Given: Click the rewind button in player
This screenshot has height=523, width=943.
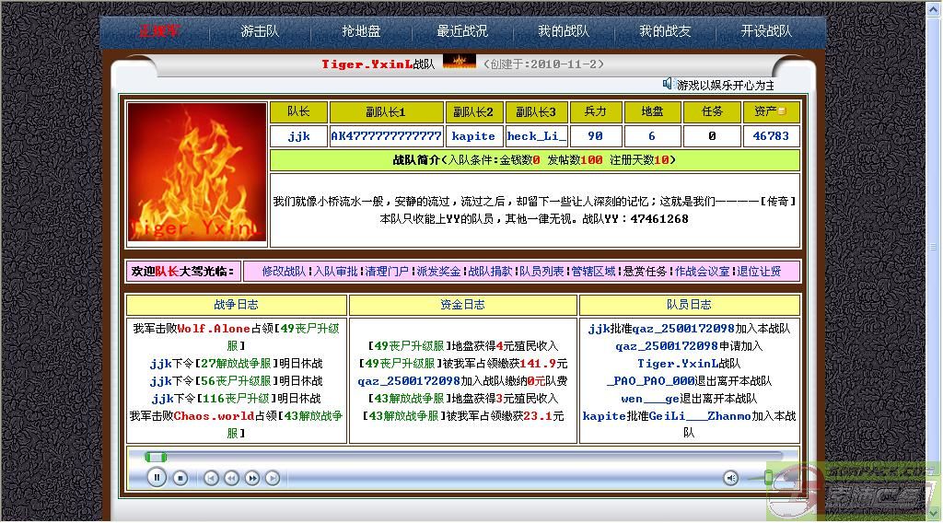Looking at the screenshot, I should 231,478.
